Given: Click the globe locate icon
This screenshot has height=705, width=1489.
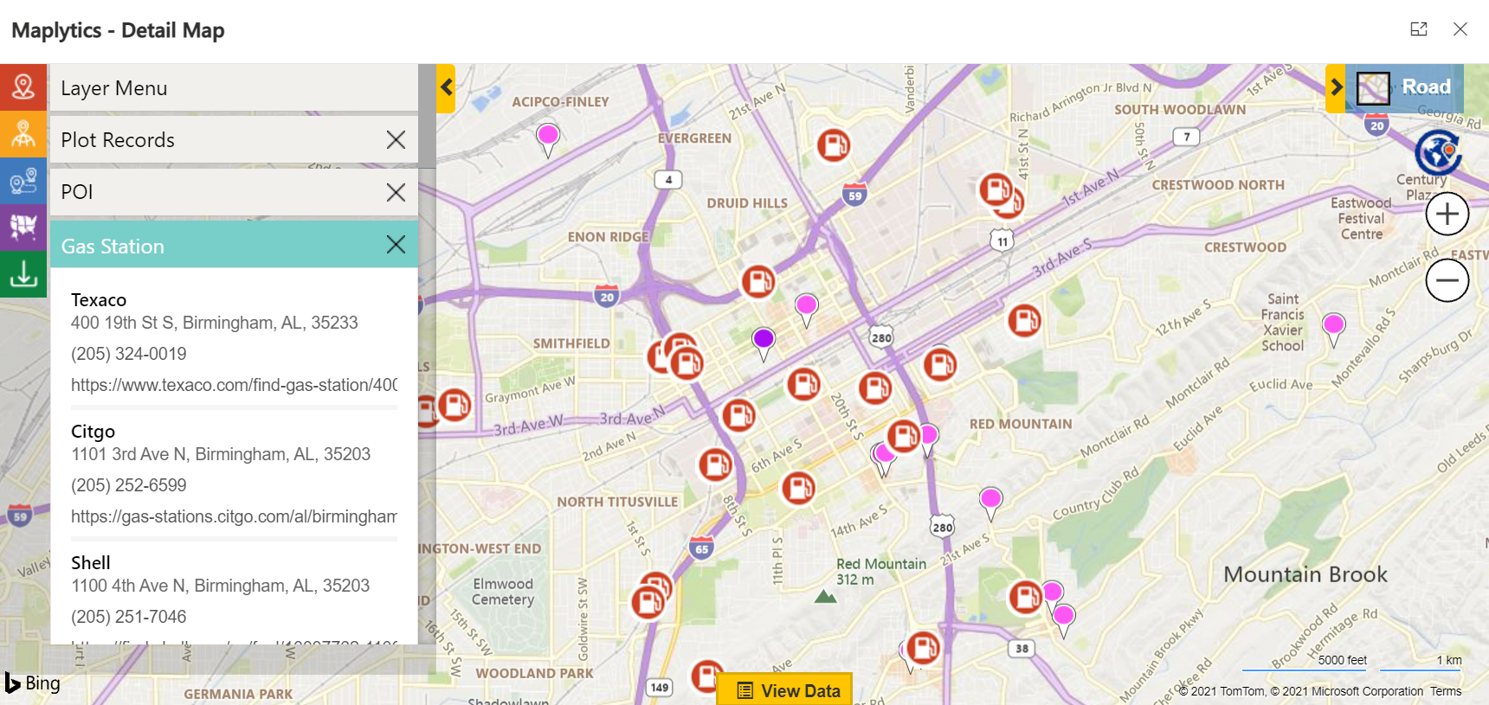Looking at the screenshot, I should [1438, 153].
